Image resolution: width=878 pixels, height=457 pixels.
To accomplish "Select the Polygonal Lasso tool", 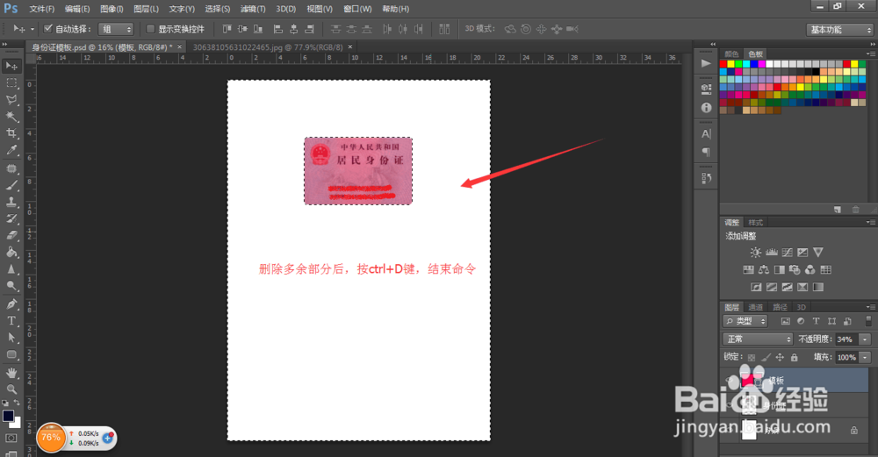I will pyautogui.click(x=11, y=100).
